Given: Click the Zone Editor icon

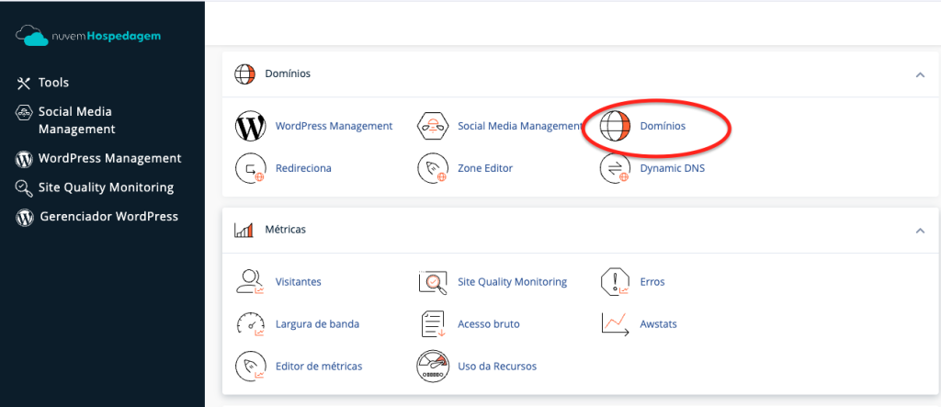Looking at the screenshot, I should coord(432,168).
